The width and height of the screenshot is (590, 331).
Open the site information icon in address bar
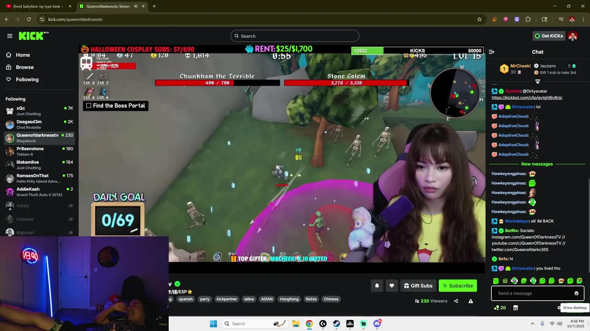coord(42,19)
